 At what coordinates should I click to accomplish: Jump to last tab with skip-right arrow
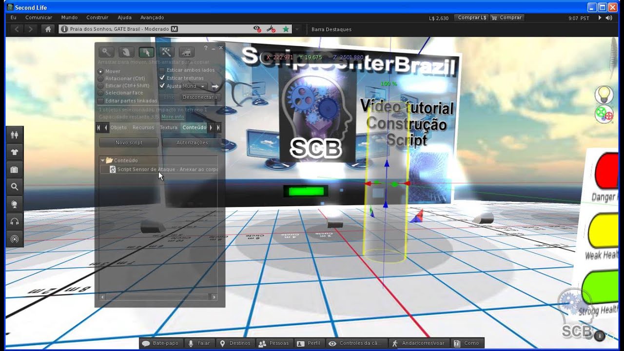click(218, 128)
